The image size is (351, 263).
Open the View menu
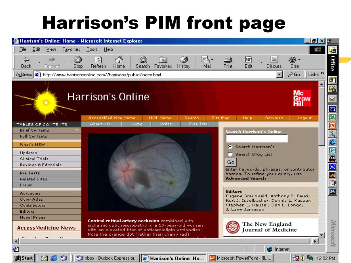tap(51, 49)
